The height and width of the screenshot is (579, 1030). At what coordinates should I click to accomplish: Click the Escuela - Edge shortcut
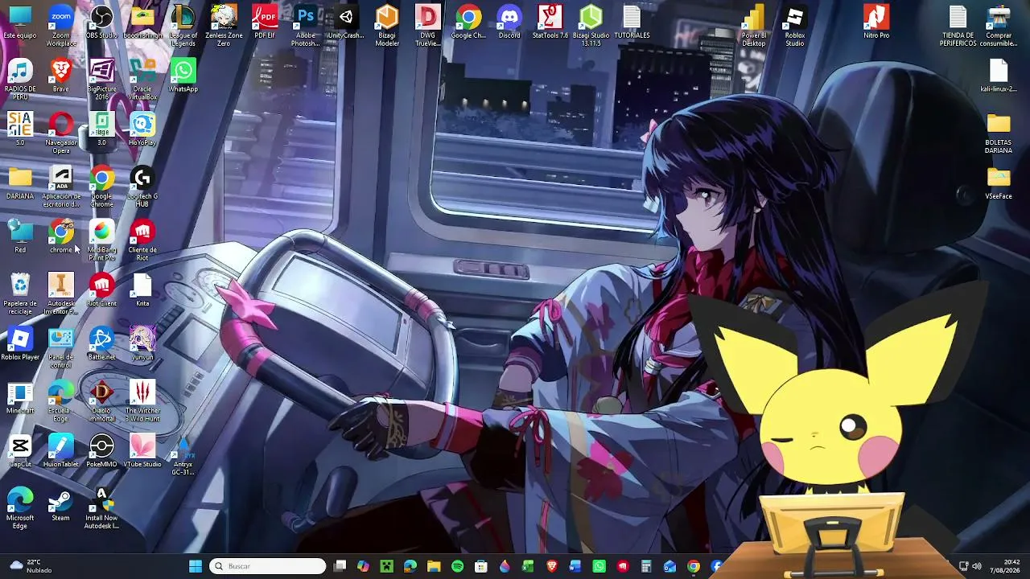point(60,402)
